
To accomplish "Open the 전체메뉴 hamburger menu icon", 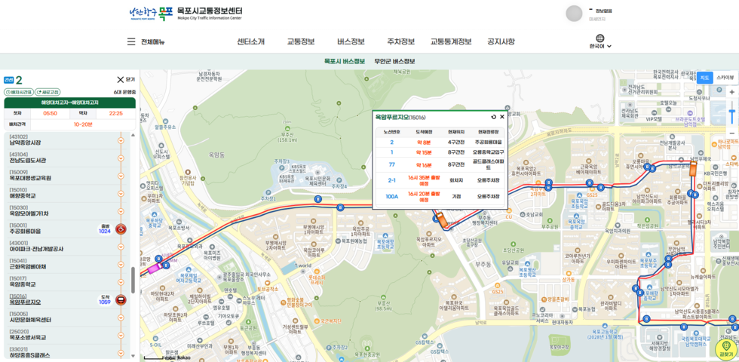I will 131,41.
